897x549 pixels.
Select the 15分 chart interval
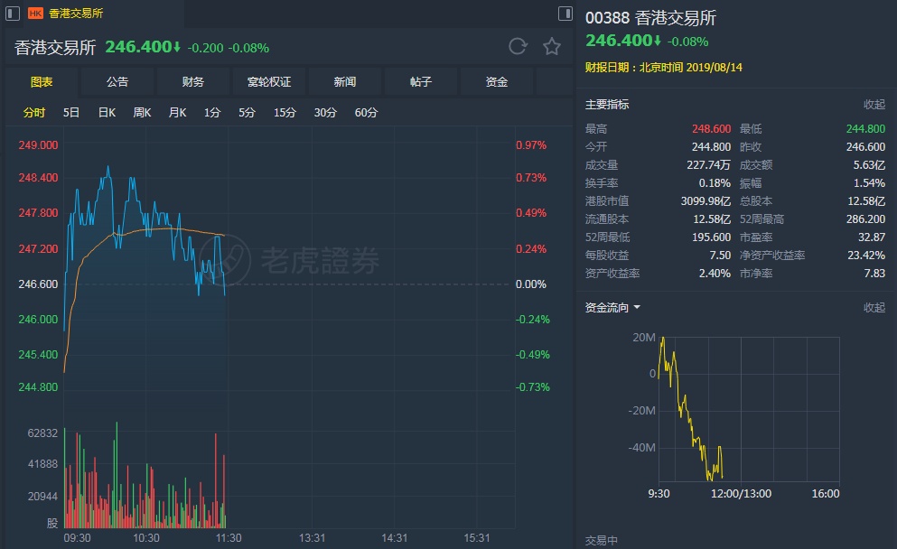pyautogui.click(x=285, y=113)
